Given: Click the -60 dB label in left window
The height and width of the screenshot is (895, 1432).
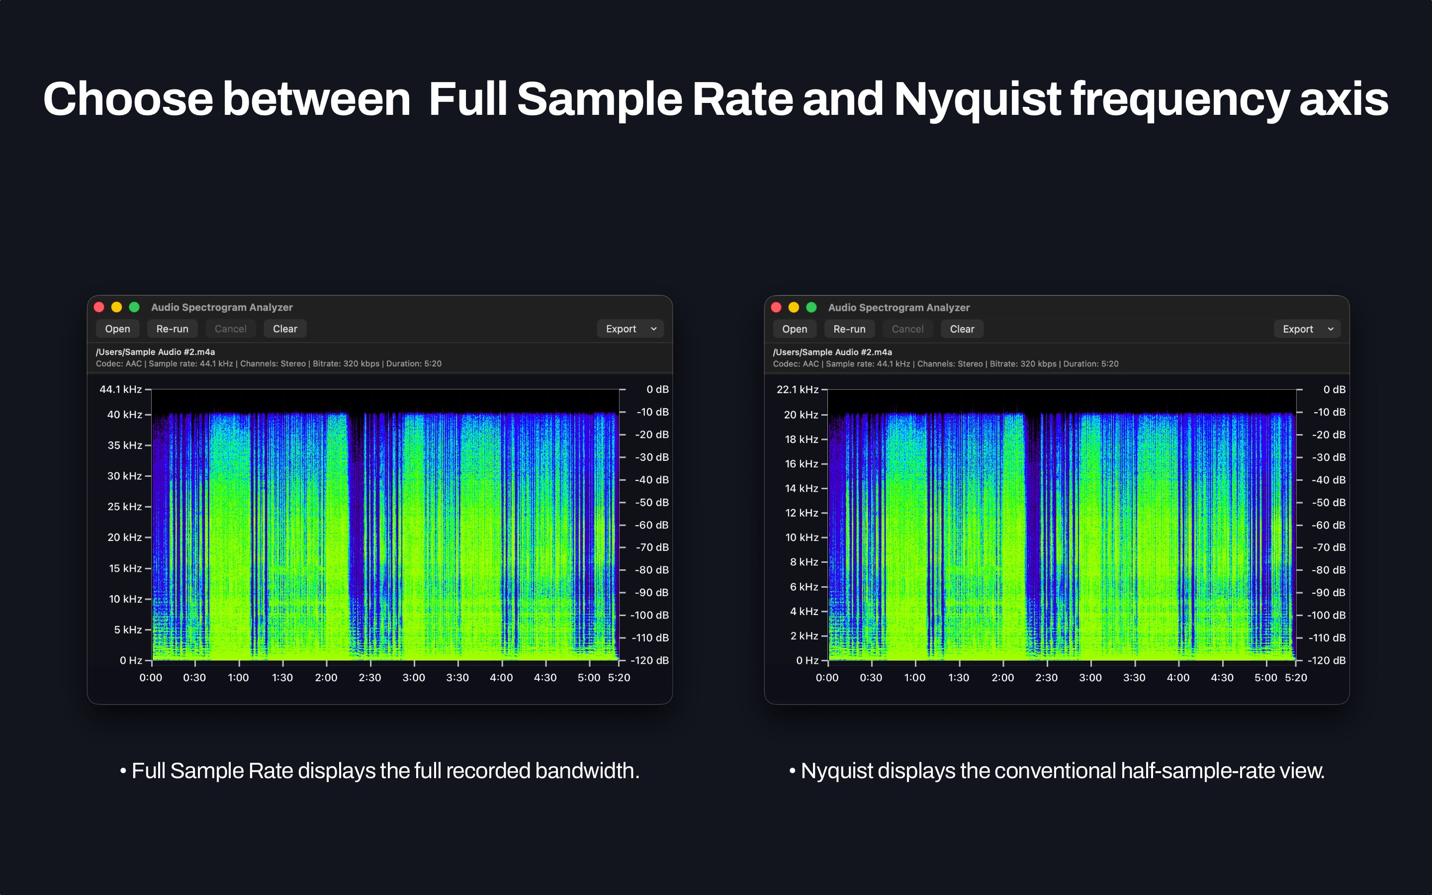Looking at the screenshot, I should click(651, 525).
